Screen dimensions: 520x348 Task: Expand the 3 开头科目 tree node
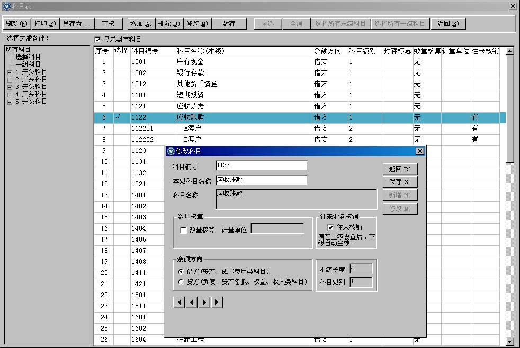[x=10, y=87]
